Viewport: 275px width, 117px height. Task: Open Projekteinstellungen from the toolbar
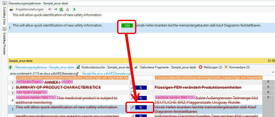[x=27, y=9]
